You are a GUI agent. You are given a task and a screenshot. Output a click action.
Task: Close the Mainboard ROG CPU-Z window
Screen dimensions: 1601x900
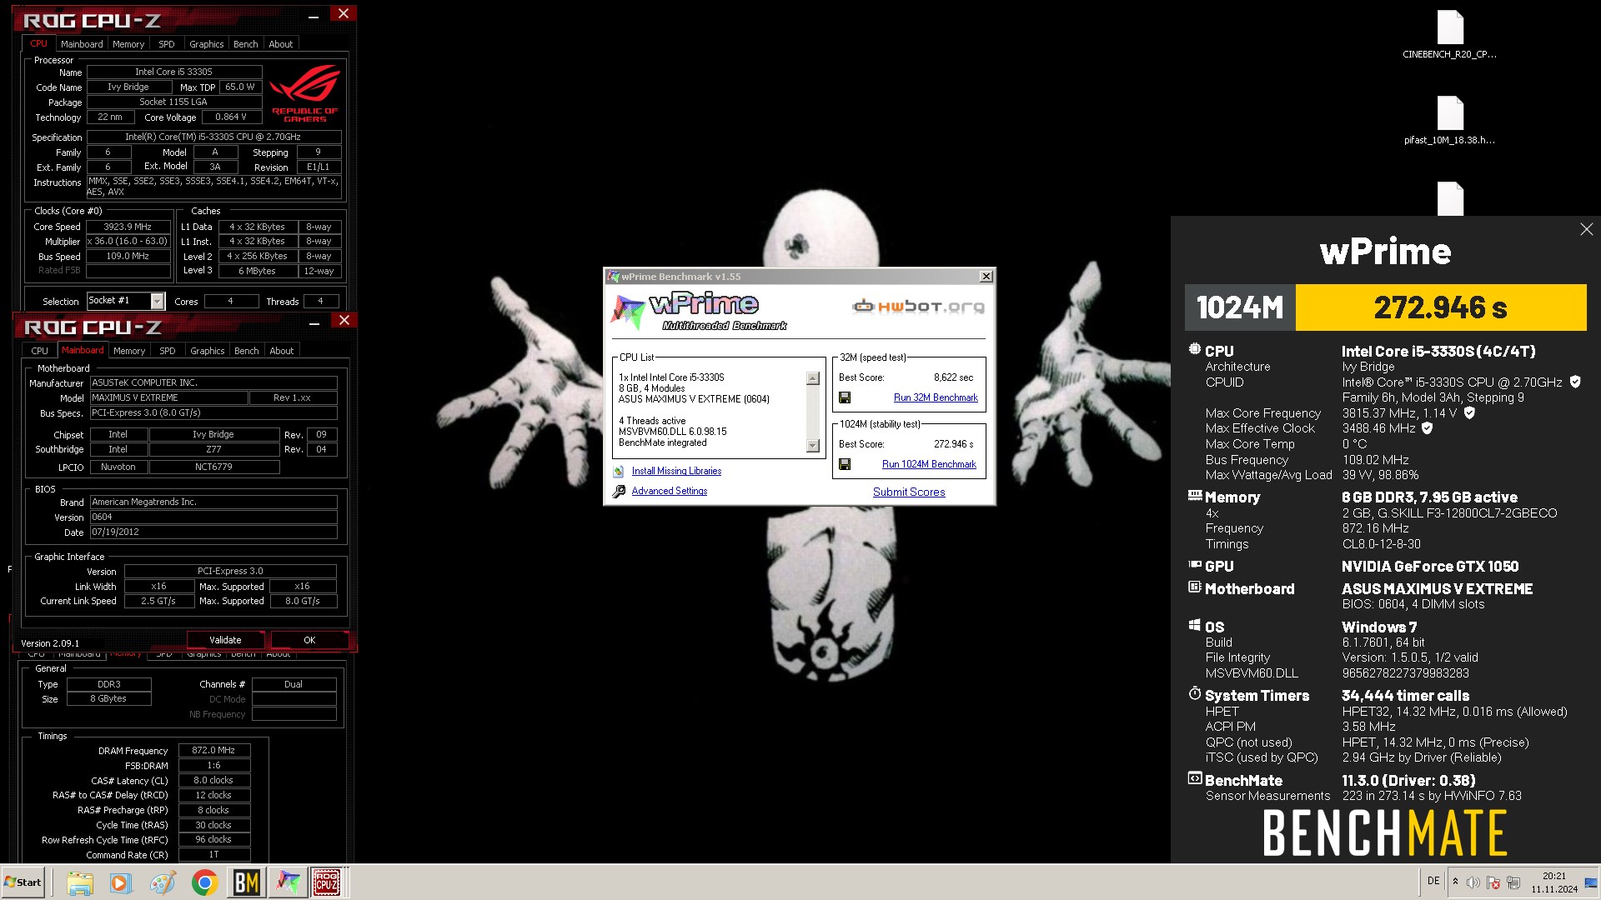(x=344, y=320)
